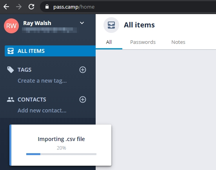Click the people icon next to CONTACTS
This screenshot has width=216, height=170.
11,99
